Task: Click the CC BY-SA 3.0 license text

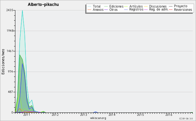Action: [186, 119]
